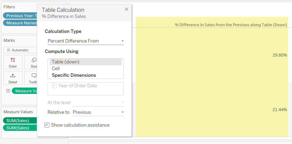The height and width of the screenshot is (144, 292).
Task: Click the Automatic mark type icon
Action: pyautogui.click(x=9, y=50)
